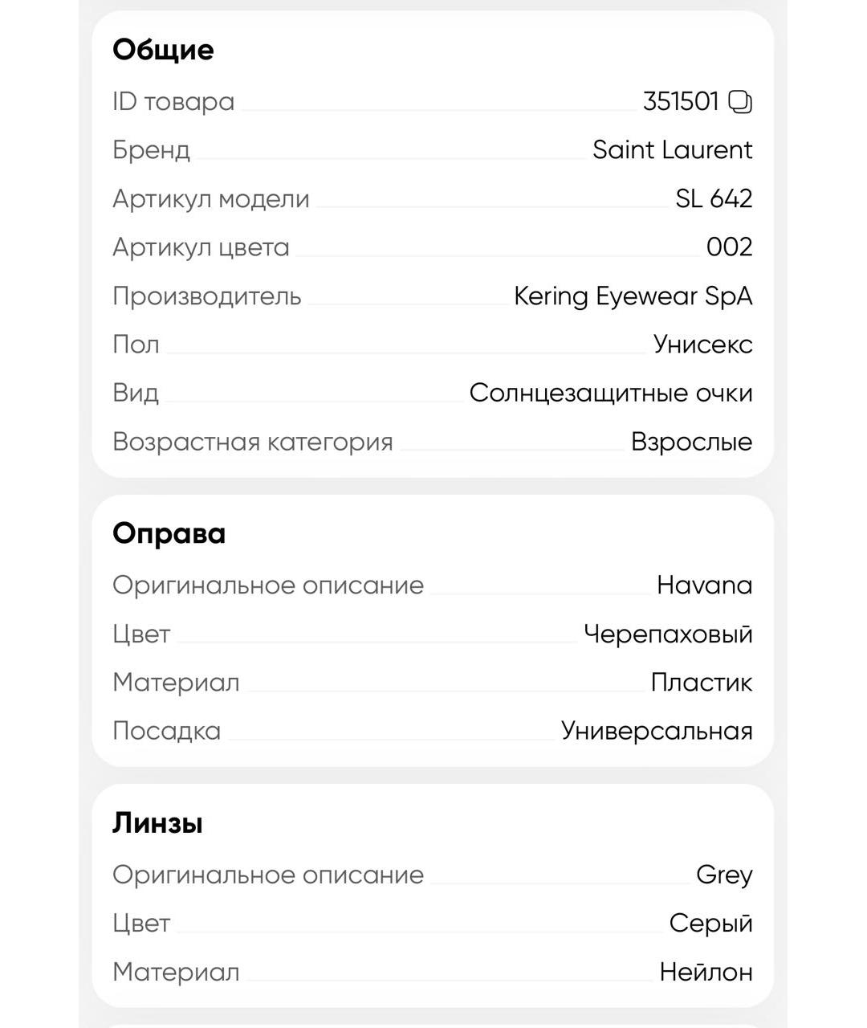This screenshot has width=867, height=1028.
Task: Tap the Универсальная fit value
Action: (x=657, y=731)
